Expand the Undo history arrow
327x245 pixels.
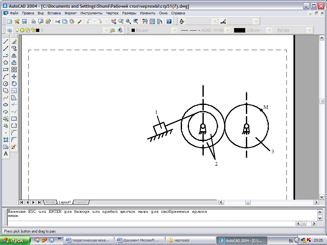[95, 21]
